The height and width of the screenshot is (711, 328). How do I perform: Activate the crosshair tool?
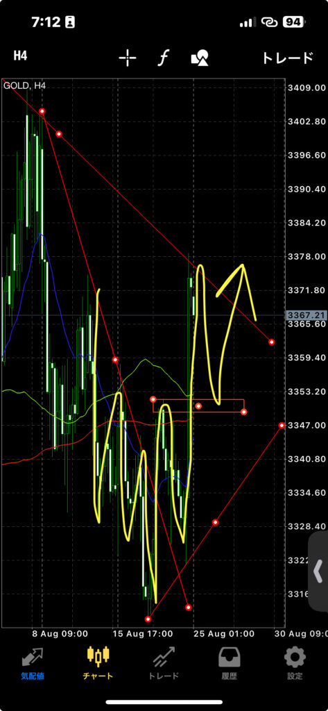coord(128,58)
